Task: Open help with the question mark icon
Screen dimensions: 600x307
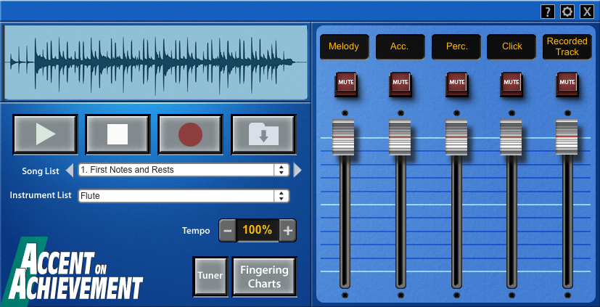Action: click(x=548, y=12)
